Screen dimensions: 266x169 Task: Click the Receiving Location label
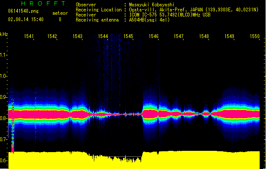click(x=99, y=10)
